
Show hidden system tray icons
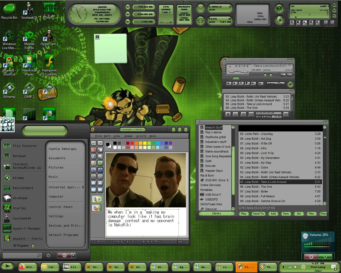[x=283, y=267]
